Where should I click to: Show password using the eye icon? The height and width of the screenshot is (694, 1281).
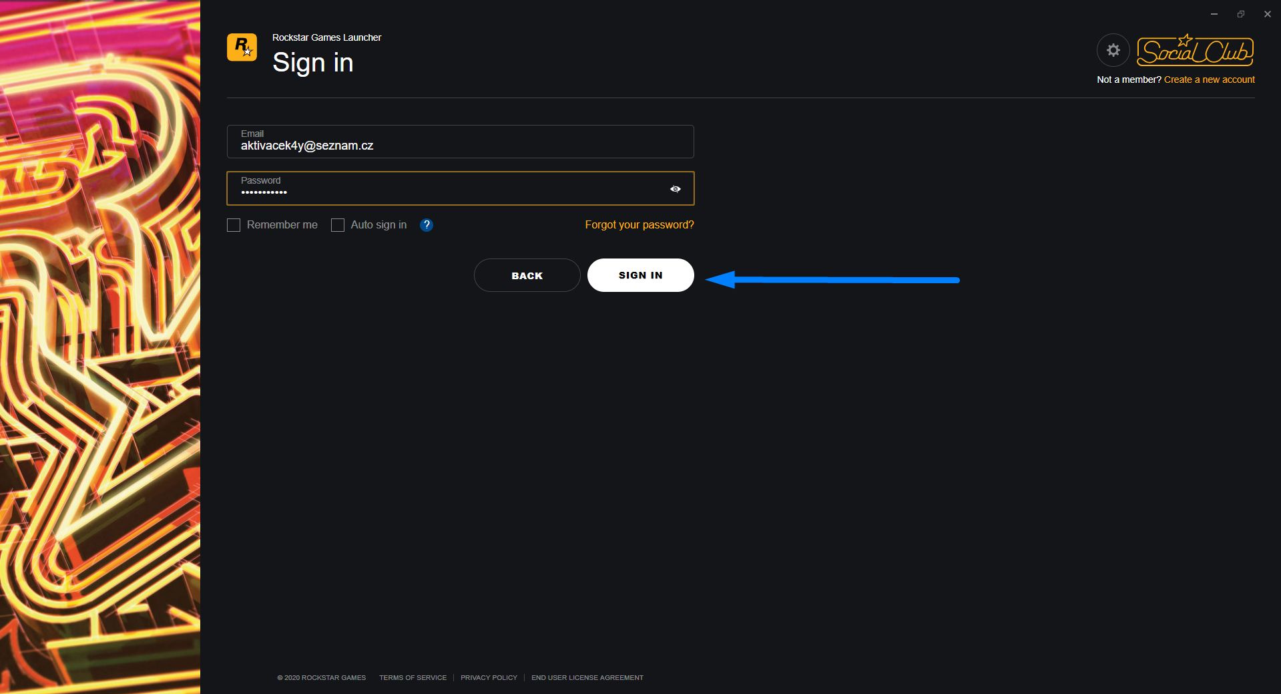676,189
